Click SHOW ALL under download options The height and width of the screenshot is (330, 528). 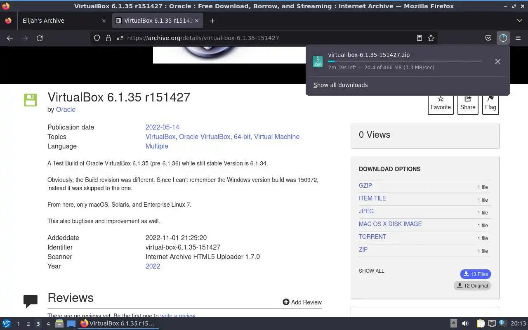tap(371, 271)
